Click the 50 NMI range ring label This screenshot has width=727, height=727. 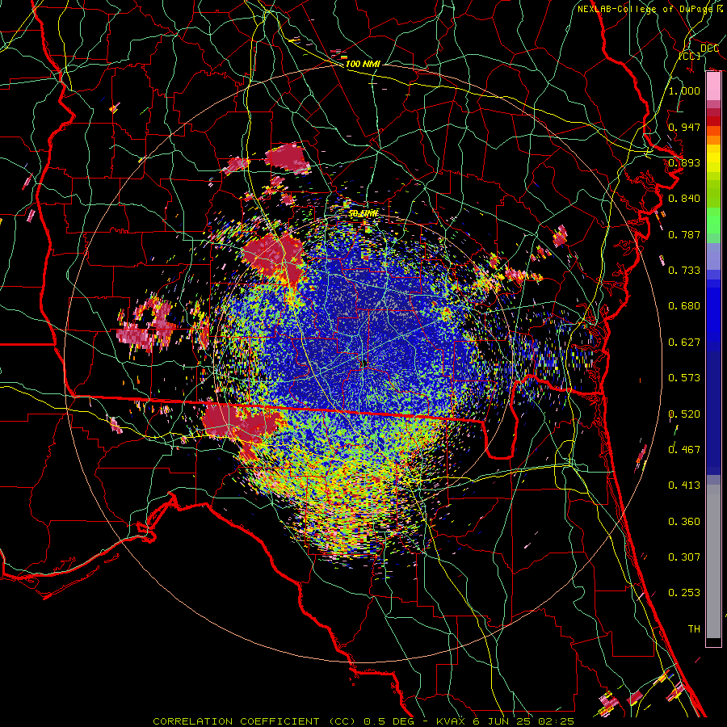point(363,214)
